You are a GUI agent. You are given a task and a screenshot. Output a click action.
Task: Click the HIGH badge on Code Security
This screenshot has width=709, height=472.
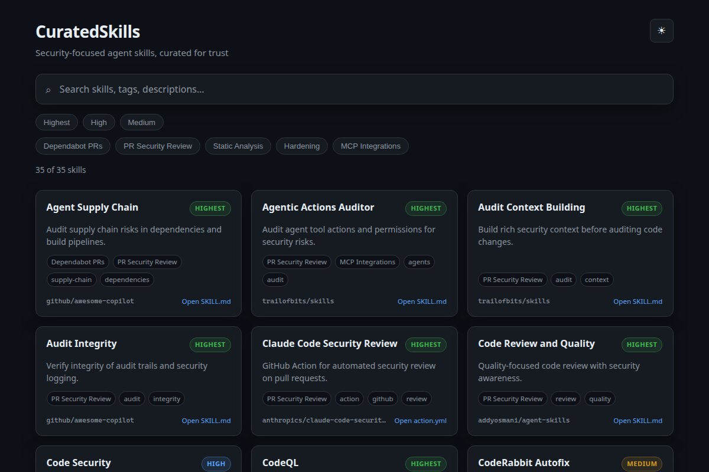click(216, 464)
